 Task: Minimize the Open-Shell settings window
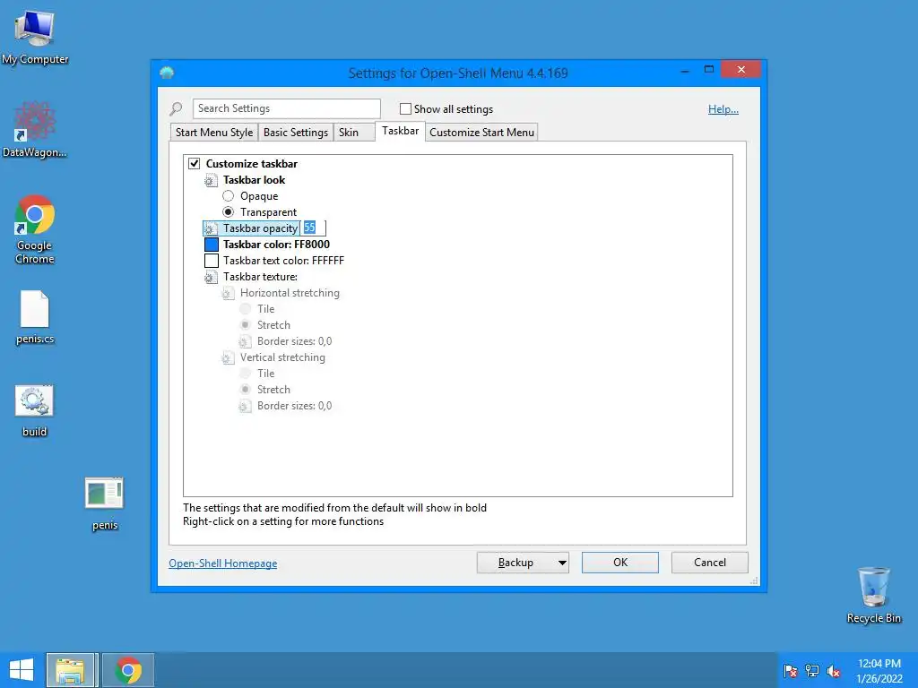pyautogui.click(x=684, y=70)
